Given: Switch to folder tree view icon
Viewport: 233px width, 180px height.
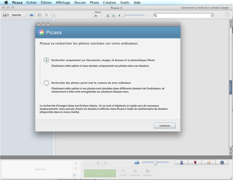Looking at the screenshot, I should [47, 15].
